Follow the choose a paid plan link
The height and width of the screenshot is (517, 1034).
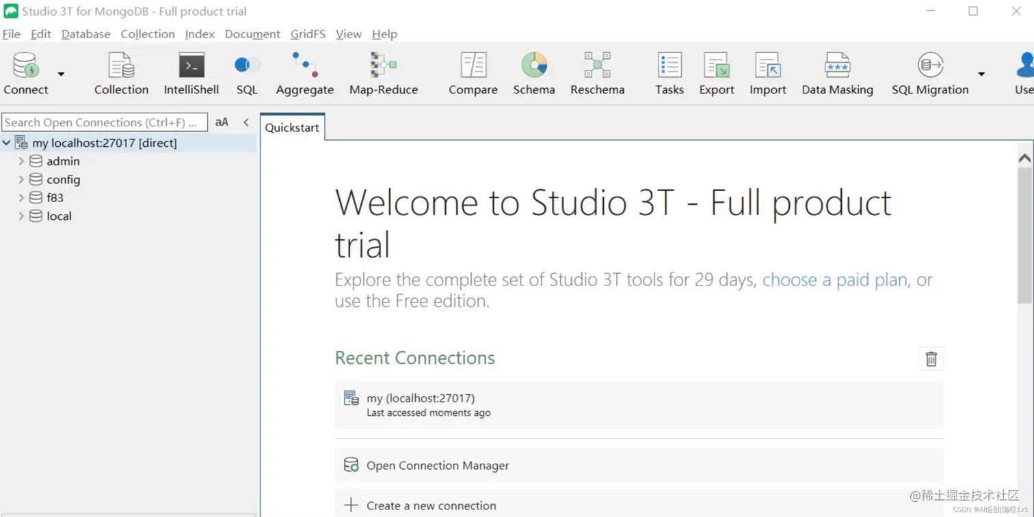[835, 280]
